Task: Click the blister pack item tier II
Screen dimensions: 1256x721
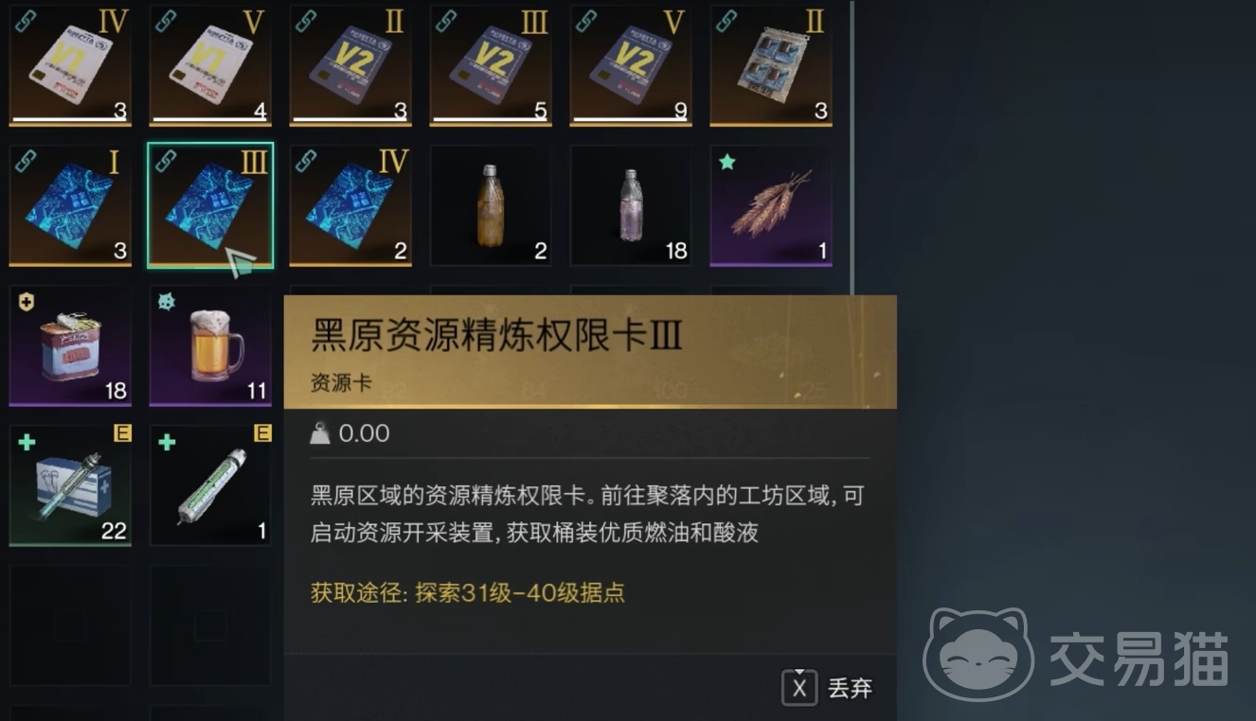Action: point(771,65)
